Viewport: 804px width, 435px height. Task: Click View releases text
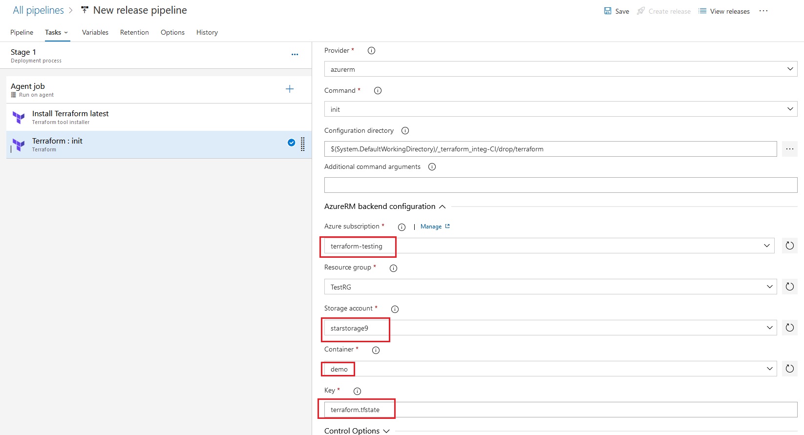click(730, 11)
